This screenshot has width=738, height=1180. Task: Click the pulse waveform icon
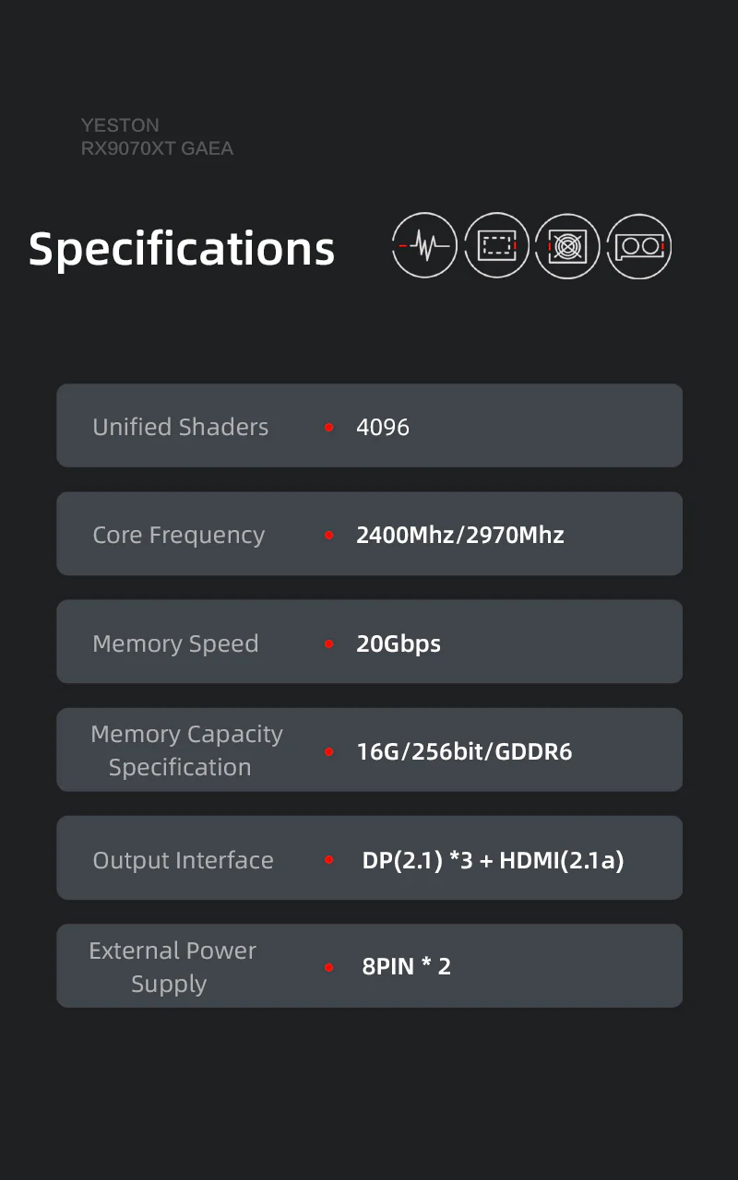424,245
